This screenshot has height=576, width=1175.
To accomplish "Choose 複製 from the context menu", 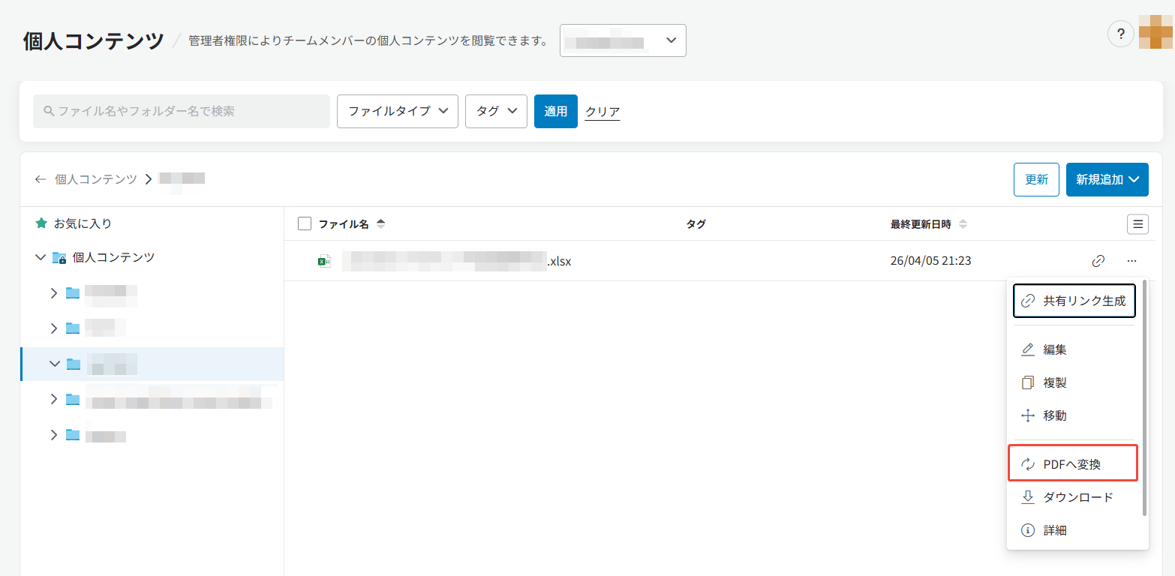I will [1074, 382].
